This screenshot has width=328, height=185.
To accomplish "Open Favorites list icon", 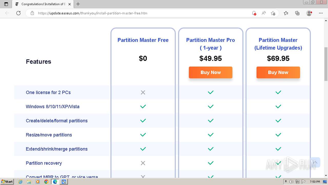I will [286, 13].
